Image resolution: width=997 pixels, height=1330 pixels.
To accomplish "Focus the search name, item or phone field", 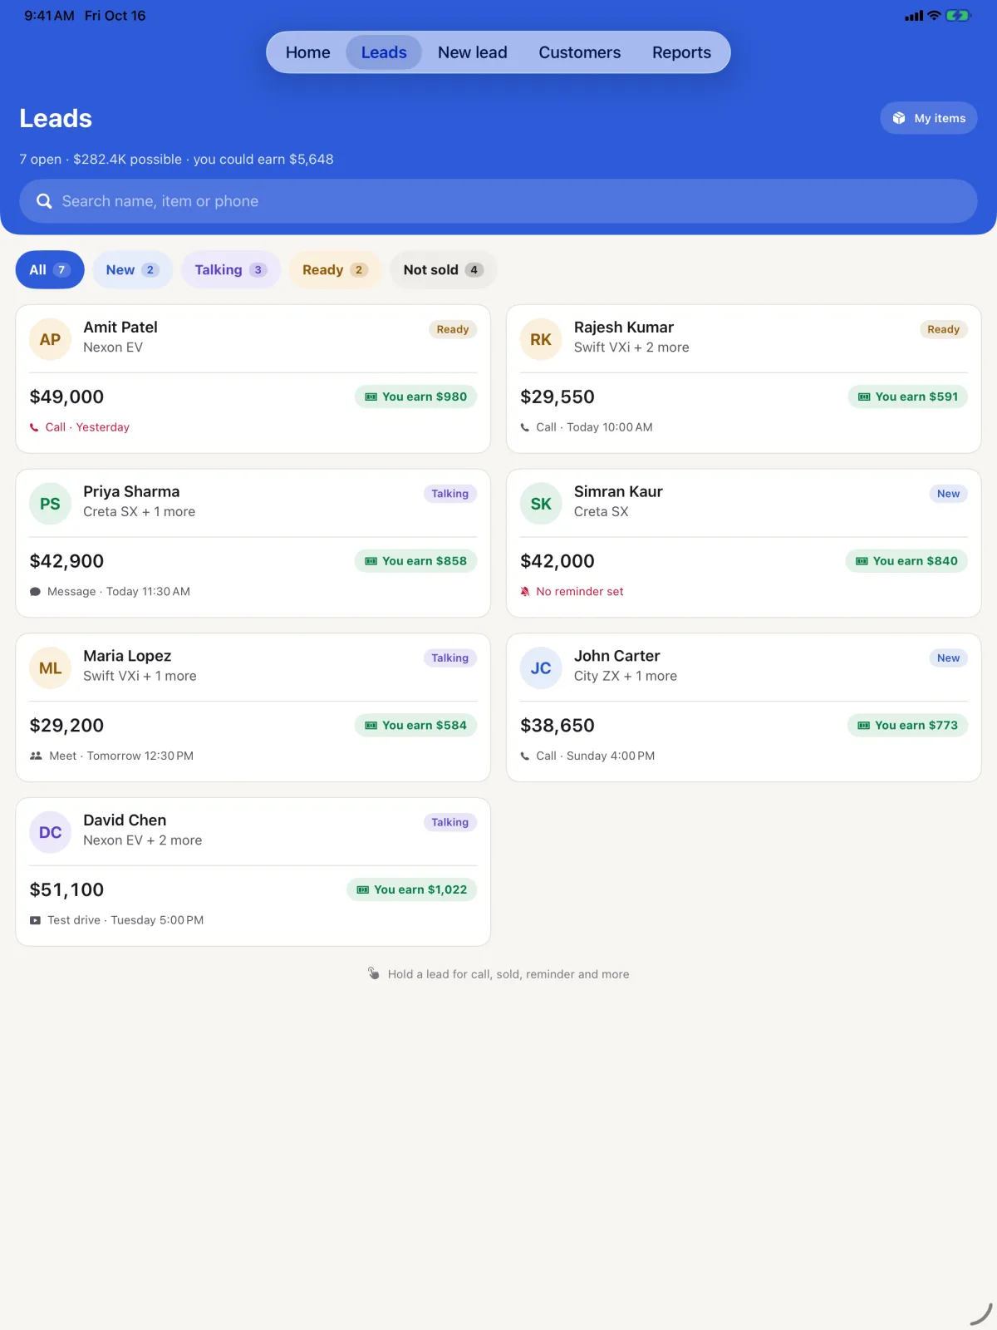I will pyautogui.click(x=498, y=201).
